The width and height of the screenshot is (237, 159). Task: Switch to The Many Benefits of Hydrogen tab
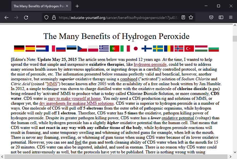click(x=41, y=6)
